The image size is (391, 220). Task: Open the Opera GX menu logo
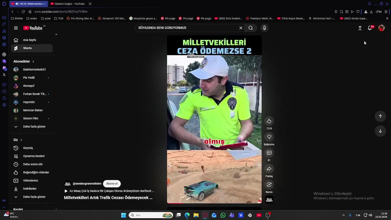point(4,4)
